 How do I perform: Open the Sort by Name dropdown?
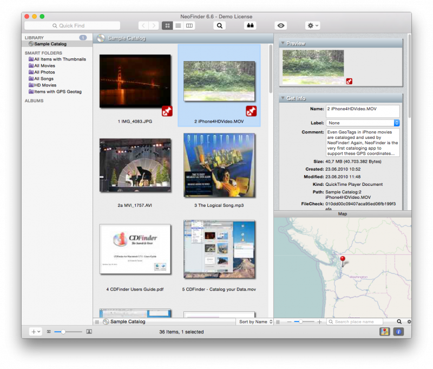click(x=253, y=321)
